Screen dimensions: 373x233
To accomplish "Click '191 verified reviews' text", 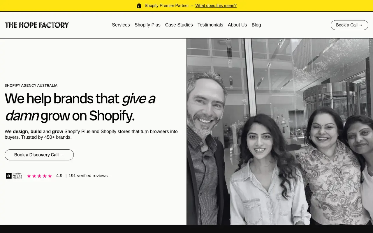I will (x=88, y=176).
